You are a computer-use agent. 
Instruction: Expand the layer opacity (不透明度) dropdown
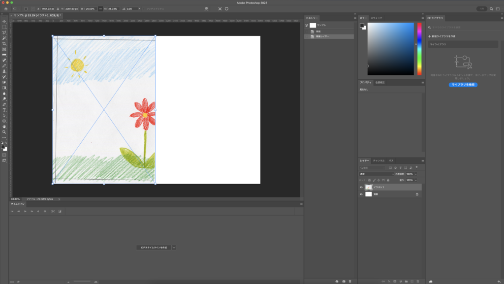[x=415, y=174]
